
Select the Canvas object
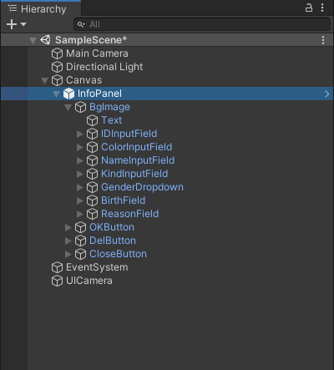(83, 80)
